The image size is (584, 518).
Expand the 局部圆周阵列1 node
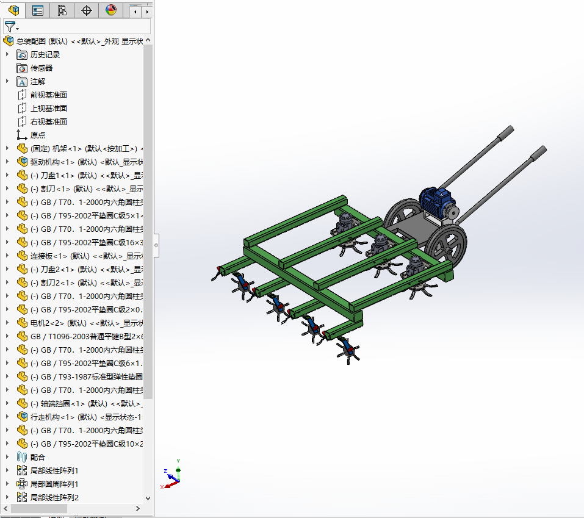tap(7, 484)
